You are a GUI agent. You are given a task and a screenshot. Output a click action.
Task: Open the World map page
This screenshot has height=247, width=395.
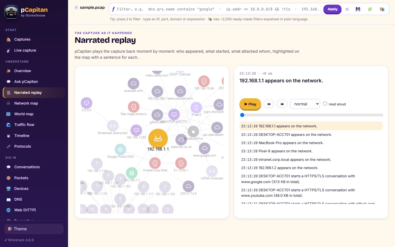pyautogui.click(x=34, y=114)
